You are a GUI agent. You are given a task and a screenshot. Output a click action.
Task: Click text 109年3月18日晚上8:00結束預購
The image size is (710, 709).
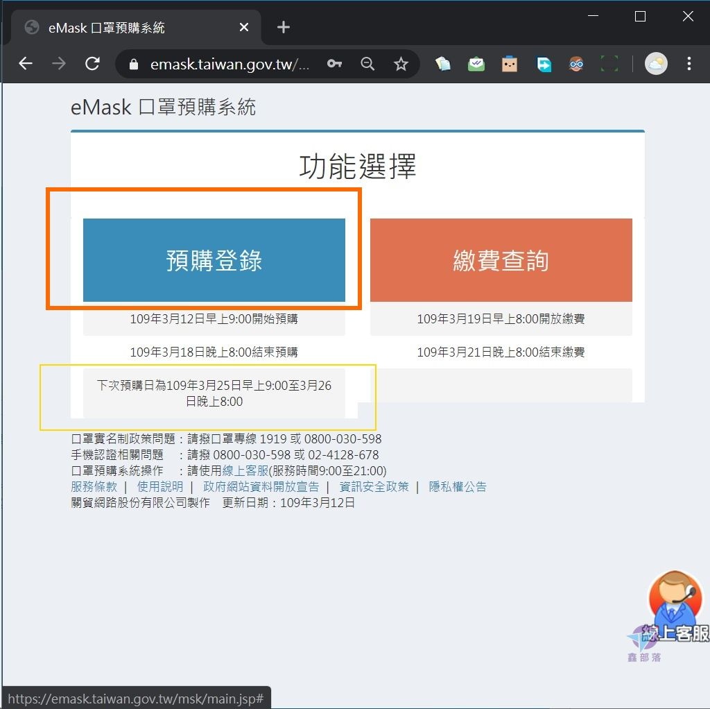(214, 352)
